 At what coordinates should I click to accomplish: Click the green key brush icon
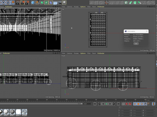(x=139, y=3)
